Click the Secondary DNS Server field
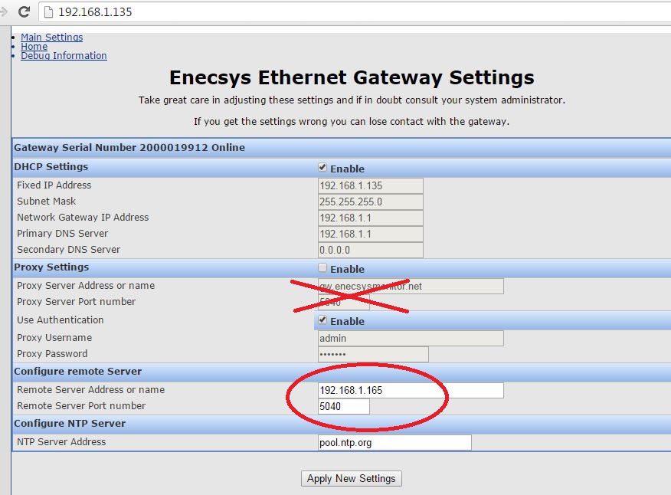Viewport: 671px width, 495px height. tap(371, 250)
